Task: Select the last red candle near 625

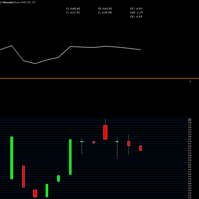Action: coord(140,148)
